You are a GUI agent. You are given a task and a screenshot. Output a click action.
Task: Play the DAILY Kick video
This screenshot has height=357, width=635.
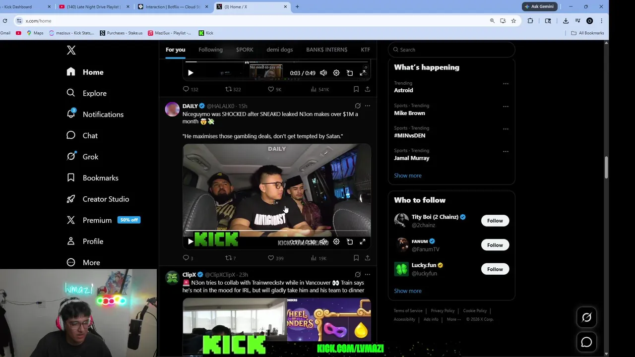(x=190, y=241)
